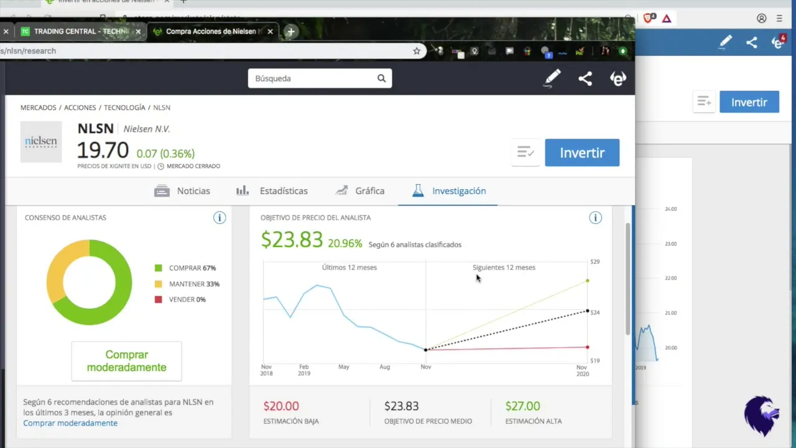Click the eToro logo icon in front window
The image size is (796, 448).
pos(618,78)
